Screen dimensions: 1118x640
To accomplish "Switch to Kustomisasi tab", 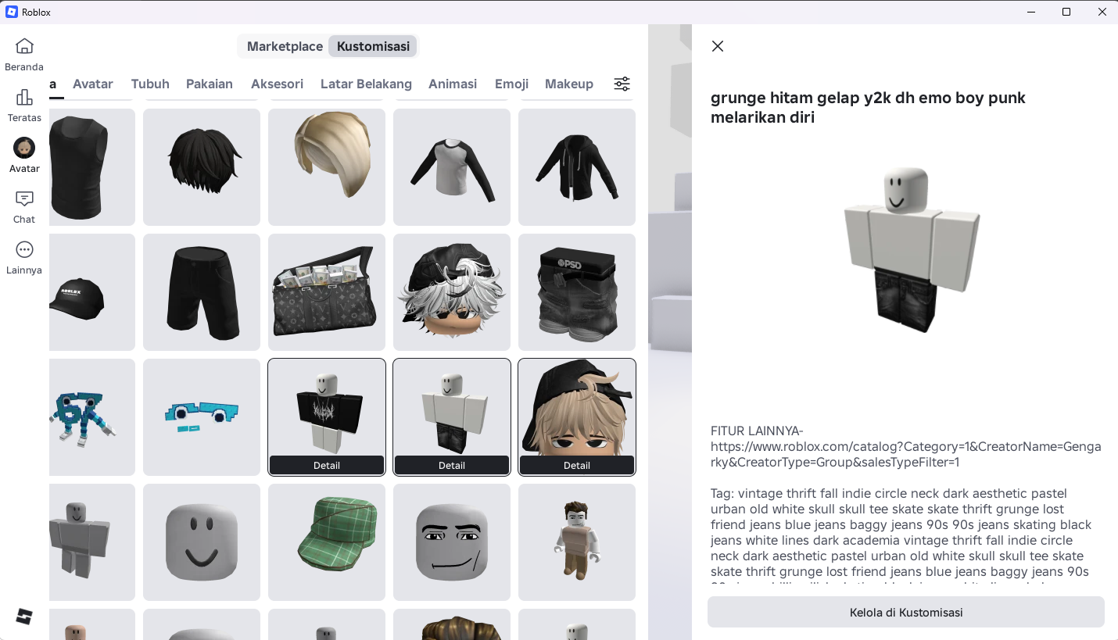I will [373, 46].
